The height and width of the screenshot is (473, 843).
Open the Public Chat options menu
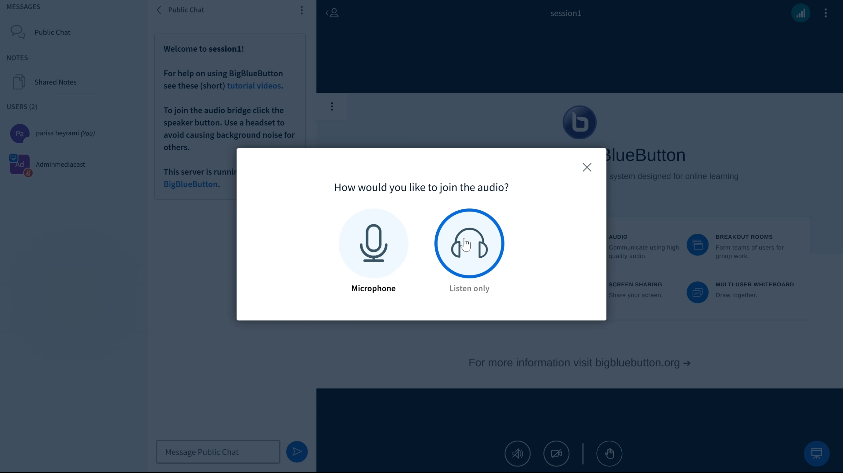coord(301,10)
